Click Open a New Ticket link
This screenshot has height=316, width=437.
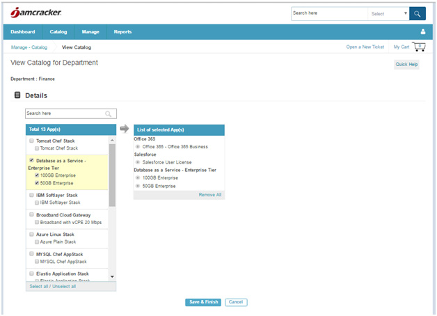point(365,47)
